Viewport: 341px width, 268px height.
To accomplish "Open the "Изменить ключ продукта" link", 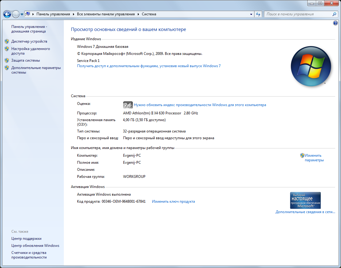I will tap(173, 201).
